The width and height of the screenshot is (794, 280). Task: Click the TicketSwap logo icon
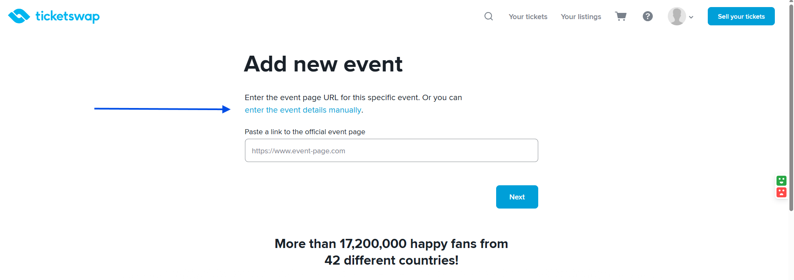19,16
